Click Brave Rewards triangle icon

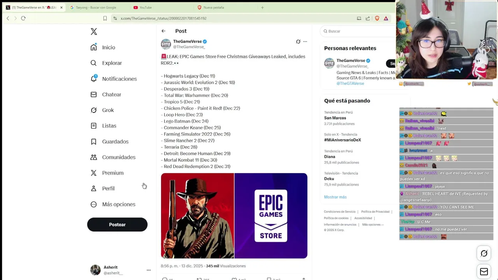tap(386, 18)
